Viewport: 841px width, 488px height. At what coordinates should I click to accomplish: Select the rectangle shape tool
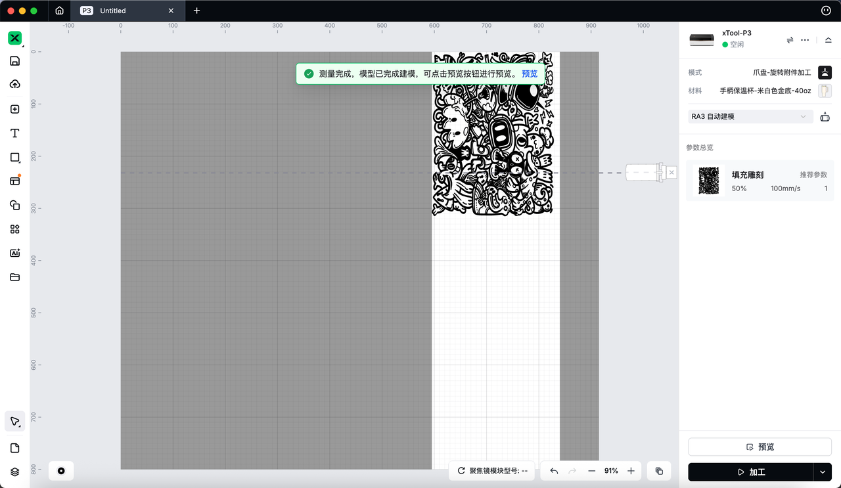click(x=14, y=158)
